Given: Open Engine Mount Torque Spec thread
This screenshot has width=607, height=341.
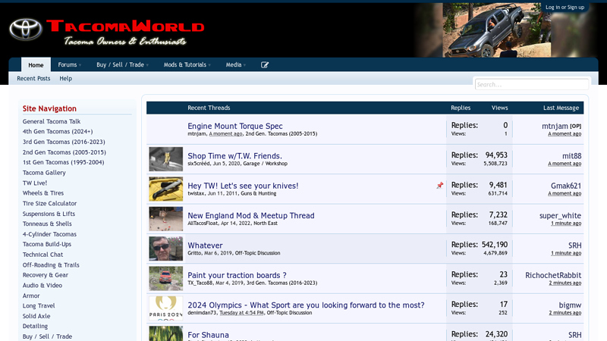Looking at the screenshot, I should point(235,126).
